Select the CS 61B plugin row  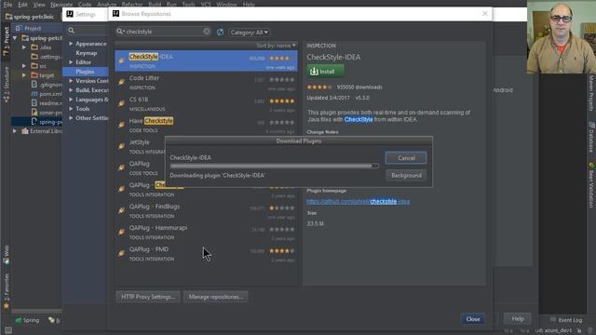coord(206,103)
